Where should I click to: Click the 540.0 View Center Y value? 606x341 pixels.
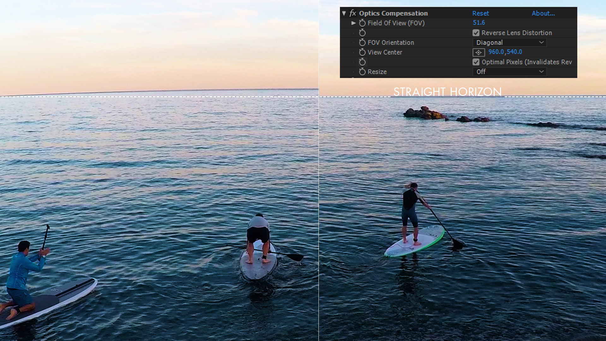point(514,52)
